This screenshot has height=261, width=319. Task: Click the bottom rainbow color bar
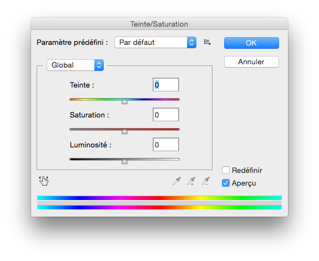[x=160, y=207]
